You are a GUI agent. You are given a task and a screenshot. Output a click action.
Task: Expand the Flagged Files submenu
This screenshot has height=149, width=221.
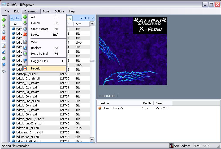pos(44,61)
